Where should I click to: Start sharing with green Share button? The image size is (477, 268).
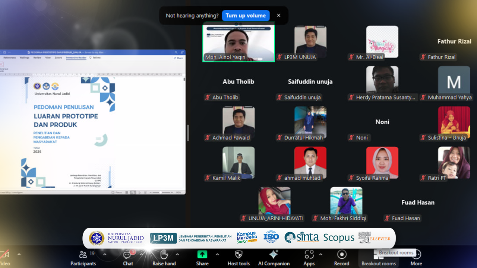point(202,255)
